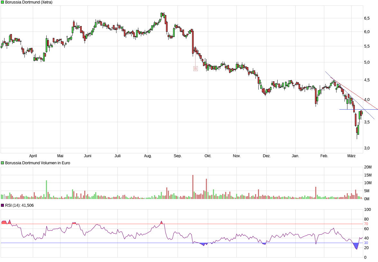Select the Okt. label on time axis
This screenshot has width=378, height=262.
[208, 156]
